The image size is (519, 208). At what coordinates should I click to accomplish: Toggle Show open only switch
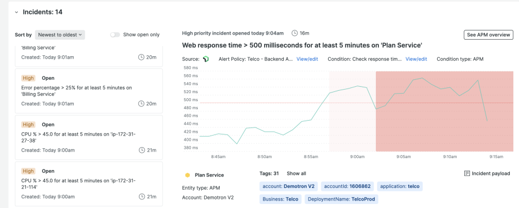(115, 34)
